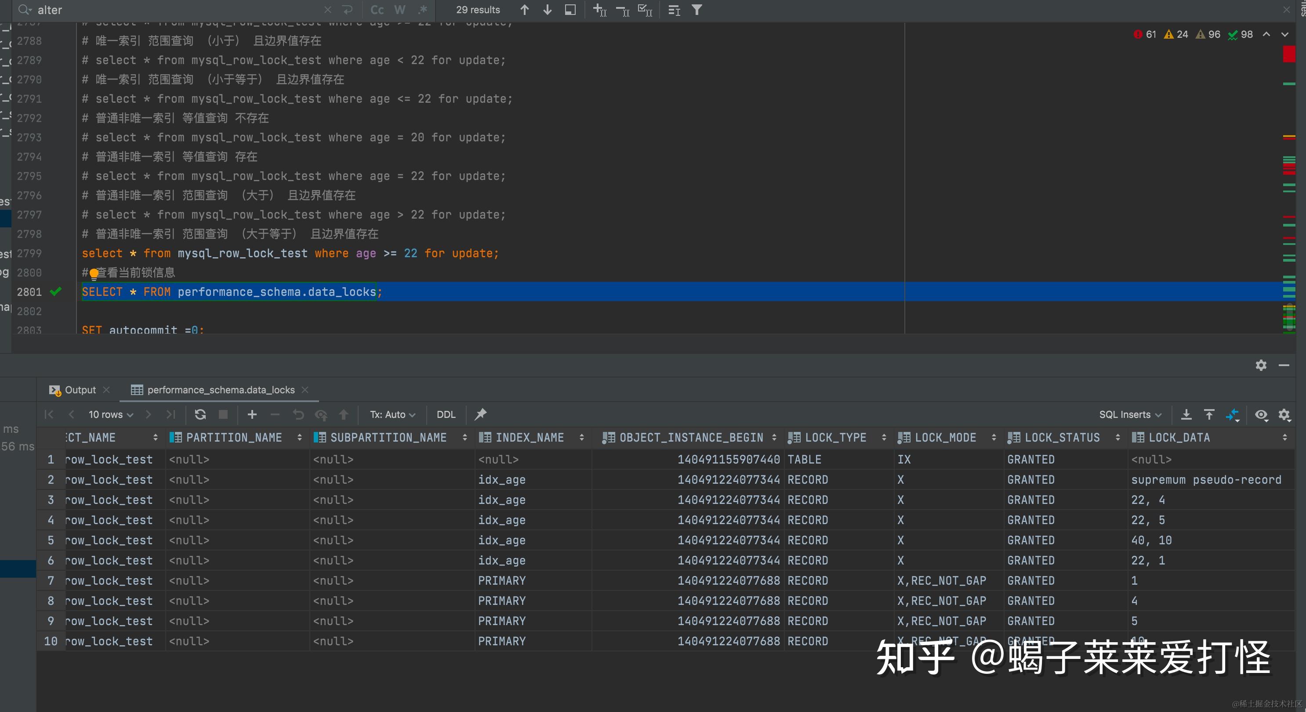Click the orange breakpoint marker near line 2800
Screen dimensions: 1306x712
pyautogui.click(x=94, y=273)
